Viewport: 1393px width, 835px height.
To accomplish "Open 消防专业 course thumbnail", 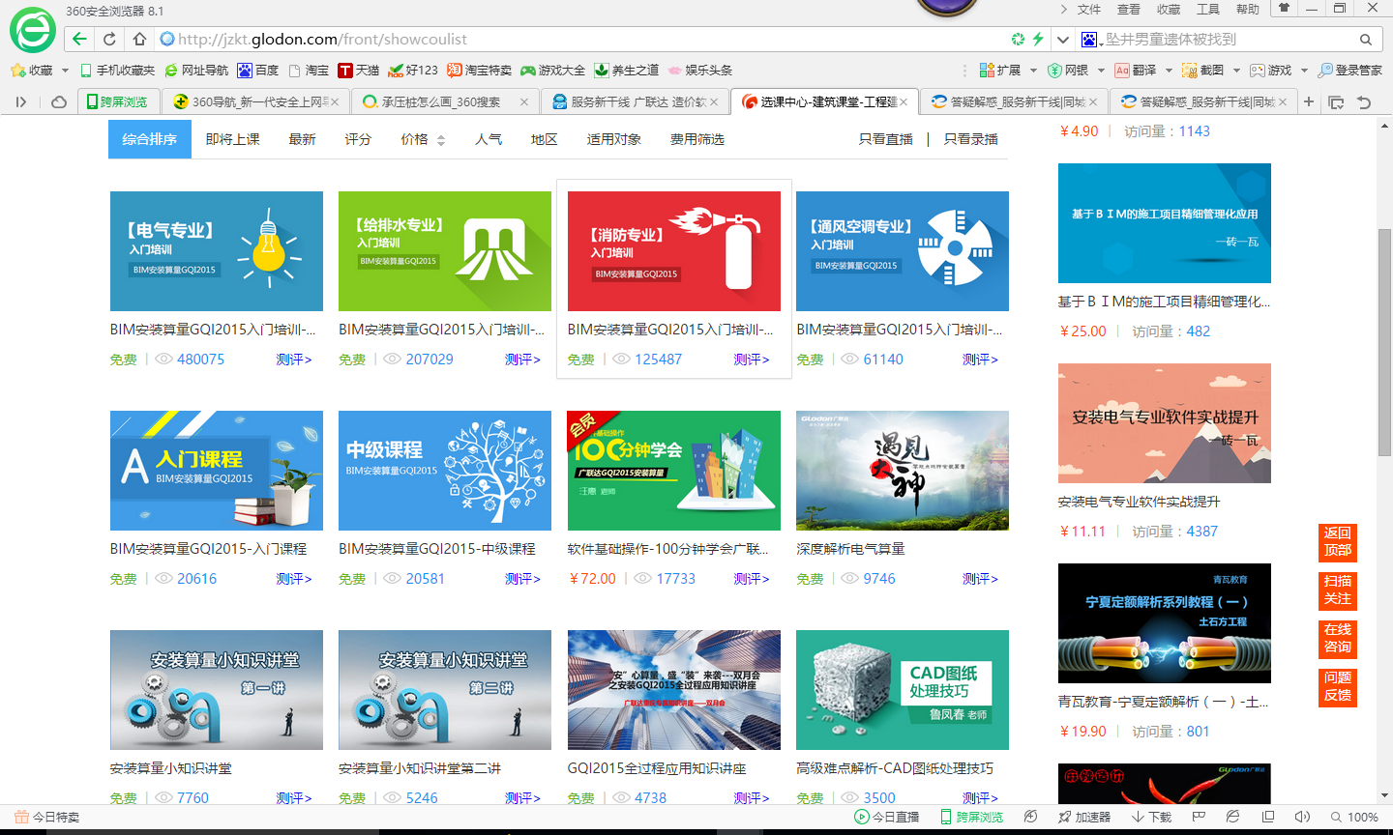I will point(674,251).
